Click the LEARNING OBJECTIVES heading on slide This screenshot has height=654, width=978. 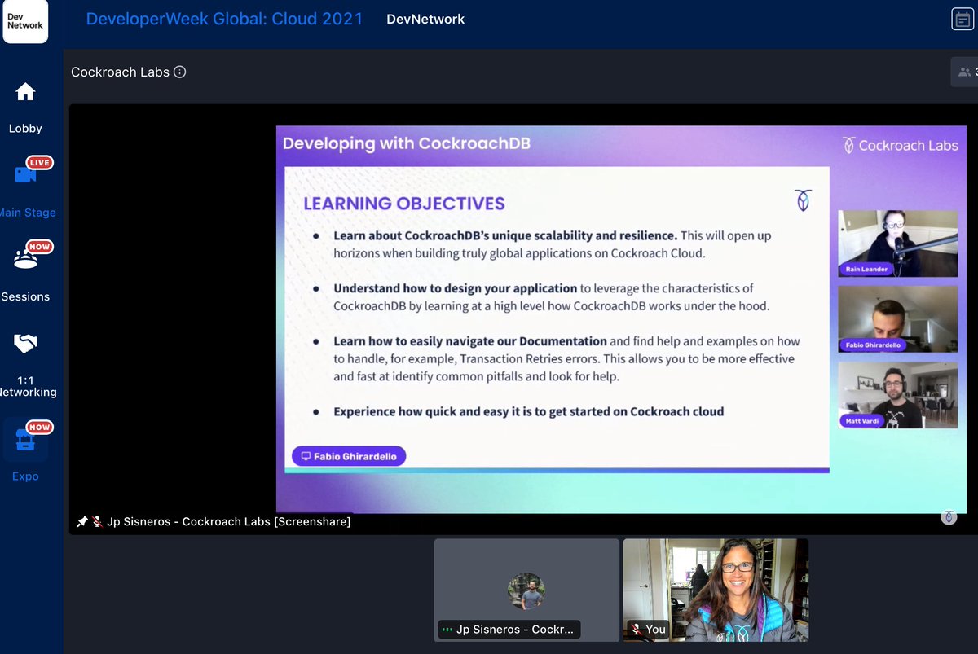(404, 204)
